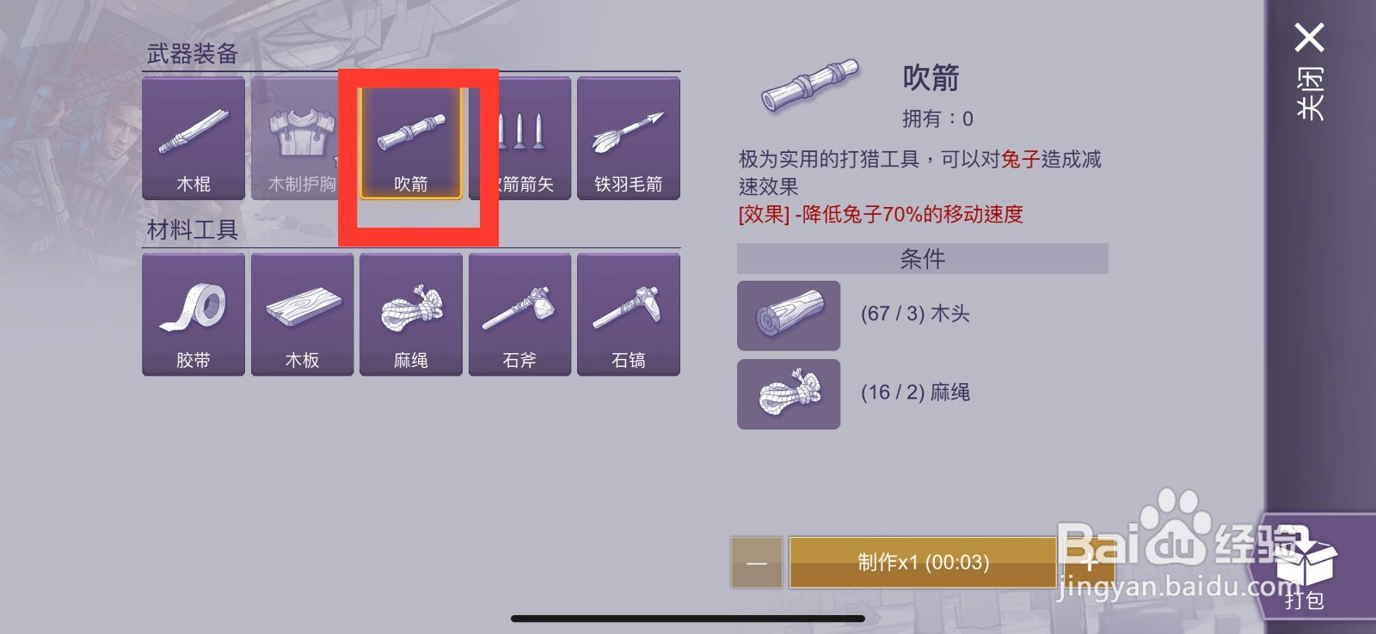Start crafting with 制作x1 button

coord(923,563)
